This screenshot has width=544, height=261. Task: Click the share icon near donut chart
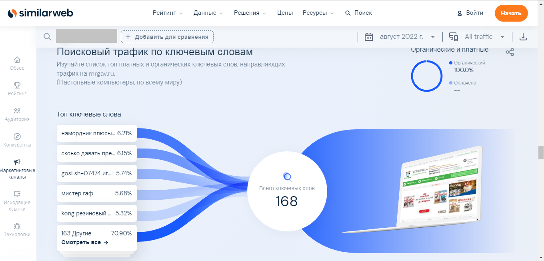pyautogui.click(x=510, y=52)
